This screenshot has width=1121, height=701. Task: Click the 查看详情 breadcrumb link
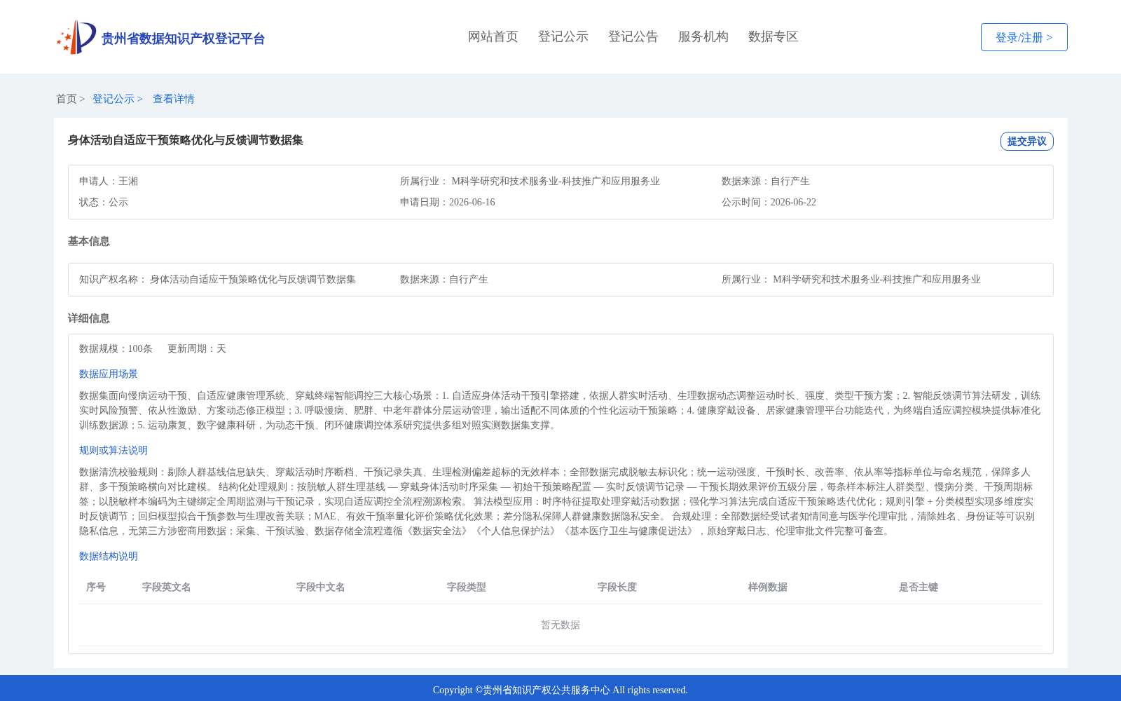pyautogui.click(x=174, y=99)
